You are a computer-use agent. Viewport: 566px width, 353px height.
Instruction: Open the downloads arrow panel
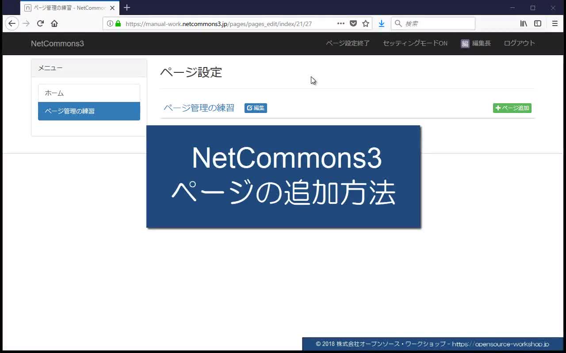381,23
